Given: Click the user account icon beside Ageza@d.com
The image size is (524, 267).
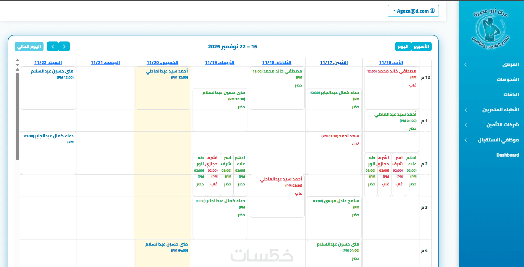Looking at the screenshot, I should (x=433, y=11).
